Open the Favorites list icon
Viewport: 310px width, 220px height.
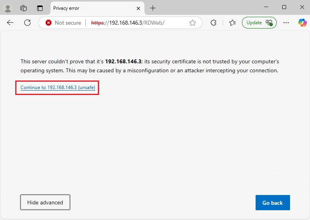232,23
